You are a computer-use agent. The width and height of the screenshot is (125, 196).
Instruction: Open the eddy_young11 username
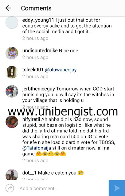[x=38, y=20]
